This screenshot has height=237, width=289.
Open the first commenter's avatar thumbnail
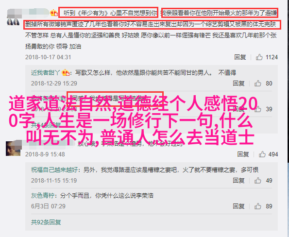pos(13,22)
